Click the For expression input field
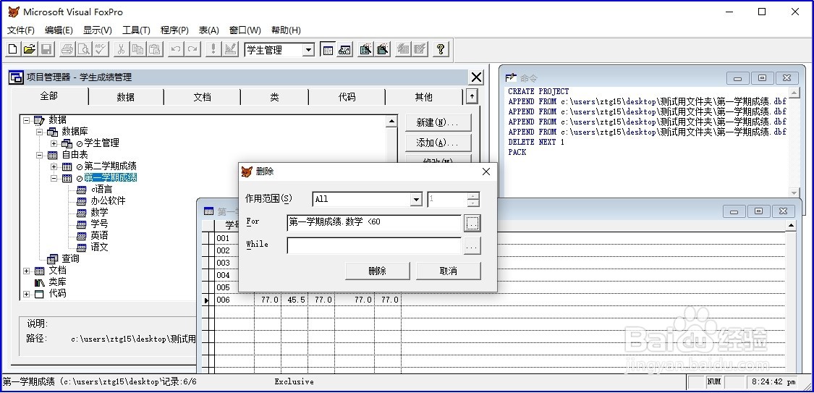Viewport: 814px width, 393px height. [374, 223]
